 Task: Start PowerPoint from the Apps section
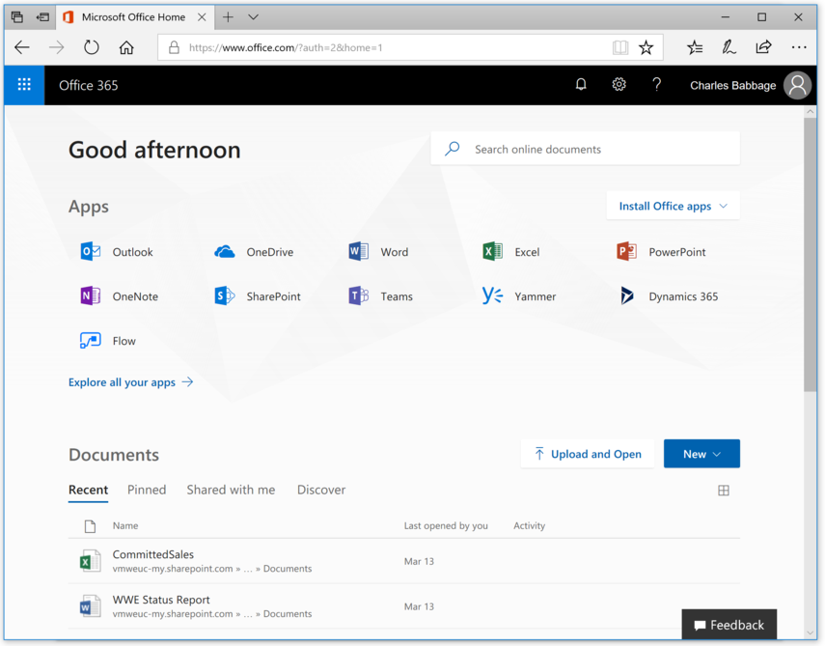[626, 252]
